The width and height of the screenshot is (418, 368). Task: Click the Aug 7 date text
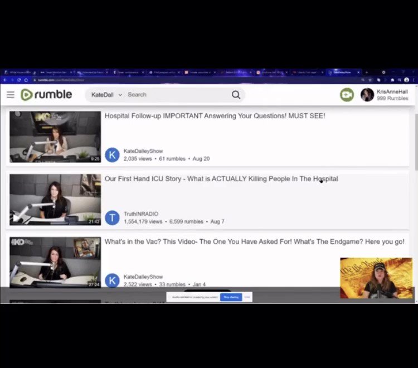(x=217, y=221)
